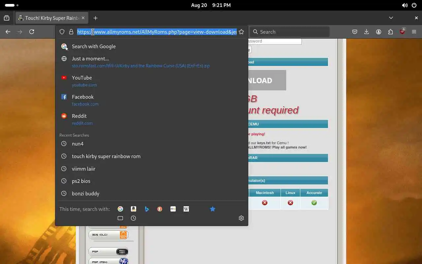The height and width of the screenshot is (264, 422).
Task: Select recent search viimm laiir
Action: pyautogui.click(x=152, y=169)
